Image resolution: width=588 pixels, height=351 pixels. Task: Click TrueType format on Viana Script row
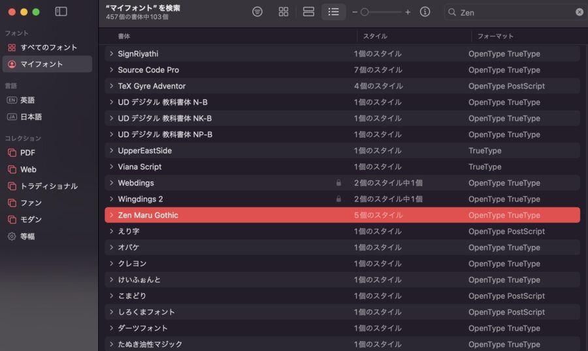[x=485, y=167]
